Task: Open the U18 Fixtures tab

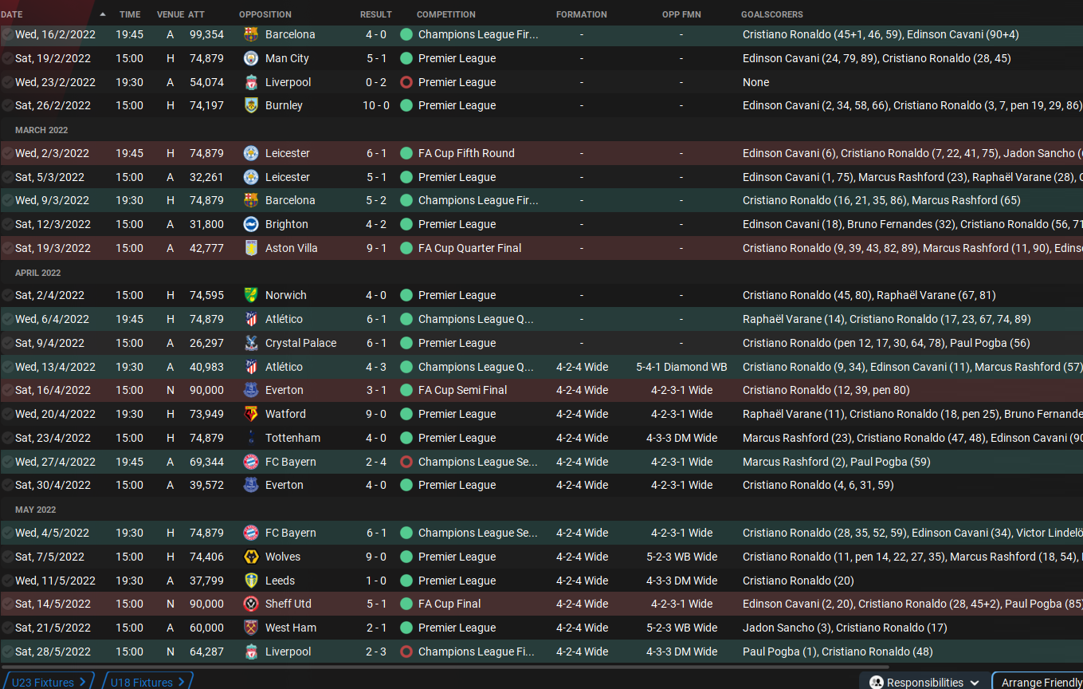Action: coord(147,682)
